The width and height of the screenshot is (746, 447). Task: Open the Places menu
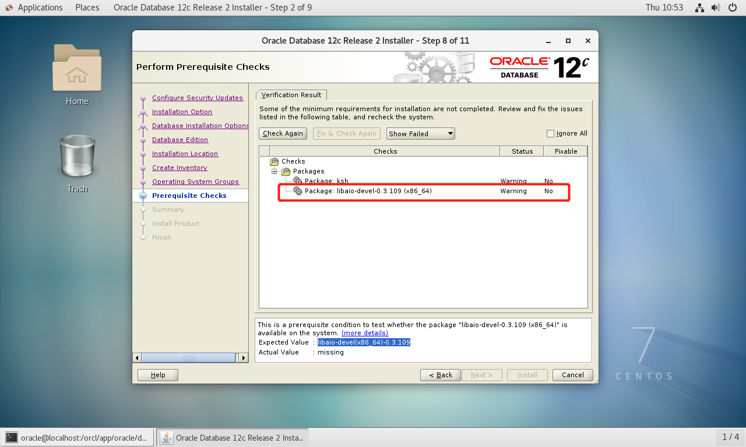[x=87, y=8]
